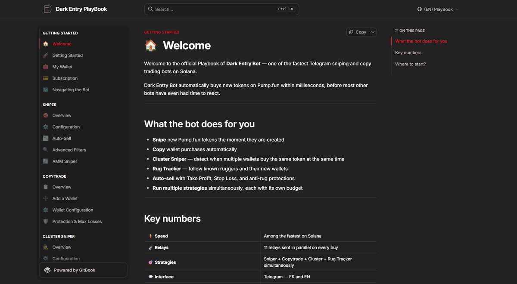This screenshot has width=517, height=284.
Task: Click the search magnifier icon in header
Action: pos(150,9)
